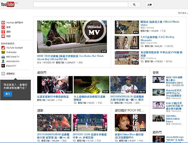Open YouTube Spotlight channel icon
Image resolution: width=188 pixels, height=143 pixels.
coord(3,48)
